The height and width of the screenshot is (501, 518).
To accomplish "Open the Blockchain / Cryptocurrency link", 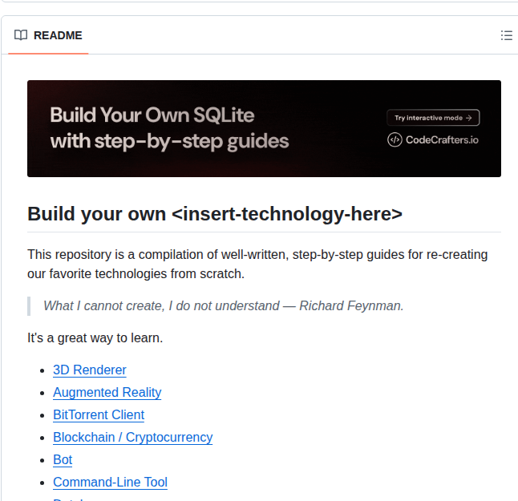I will (x=133, y=437).
